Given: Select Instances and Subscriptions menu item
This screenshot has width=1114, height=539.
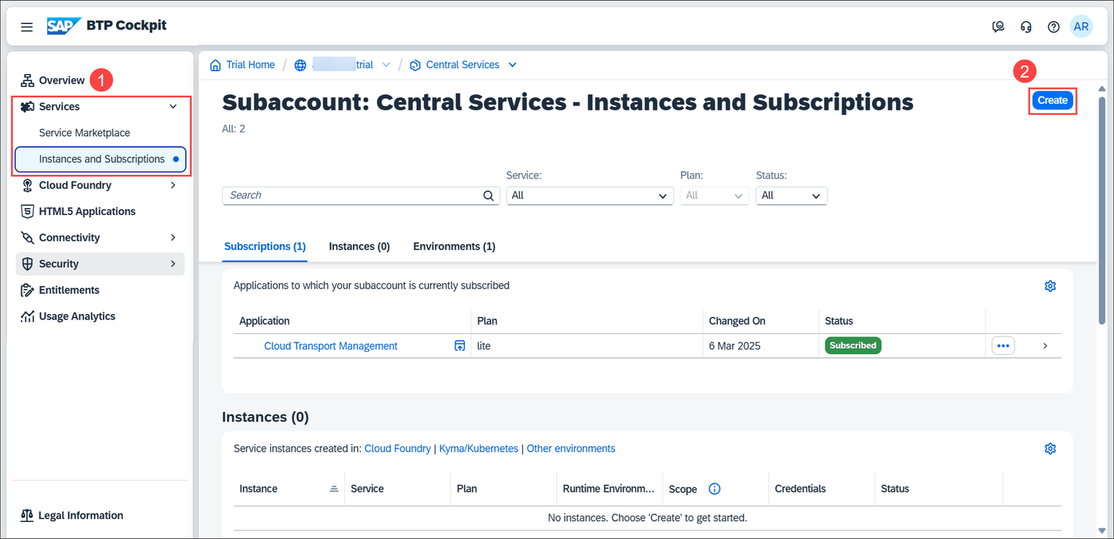Looking at the screenshot, I should (x=101, y=159).
